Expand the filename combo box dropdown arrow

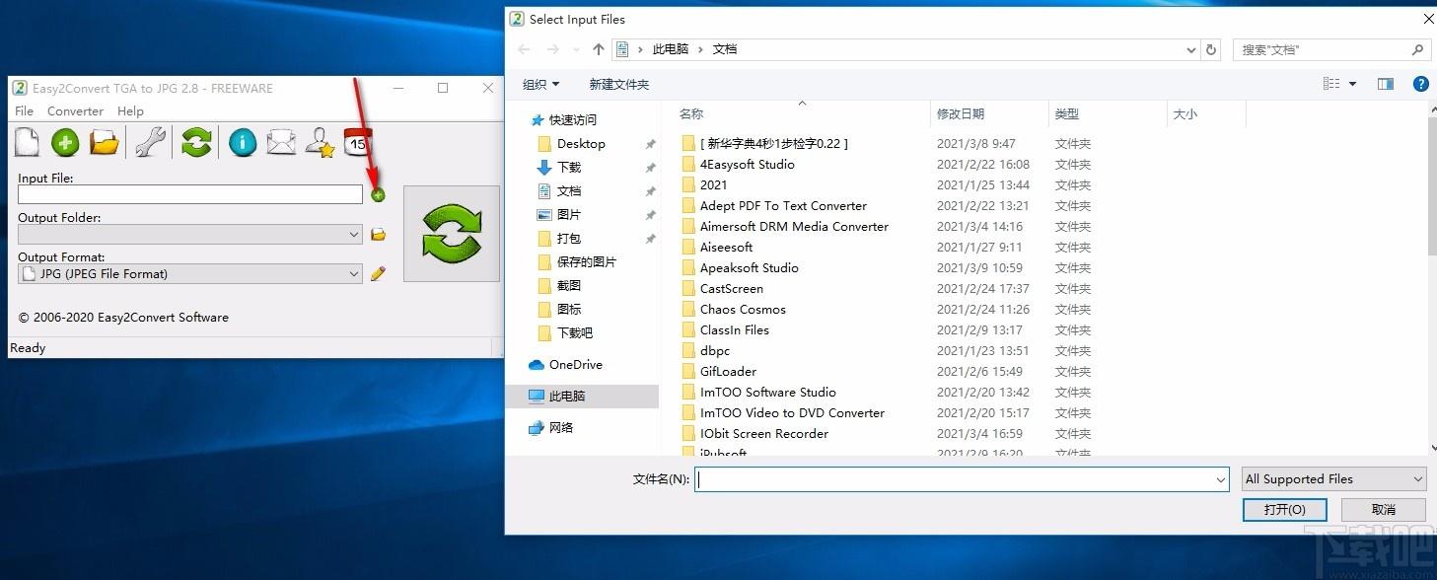[x=1221, y=479]
